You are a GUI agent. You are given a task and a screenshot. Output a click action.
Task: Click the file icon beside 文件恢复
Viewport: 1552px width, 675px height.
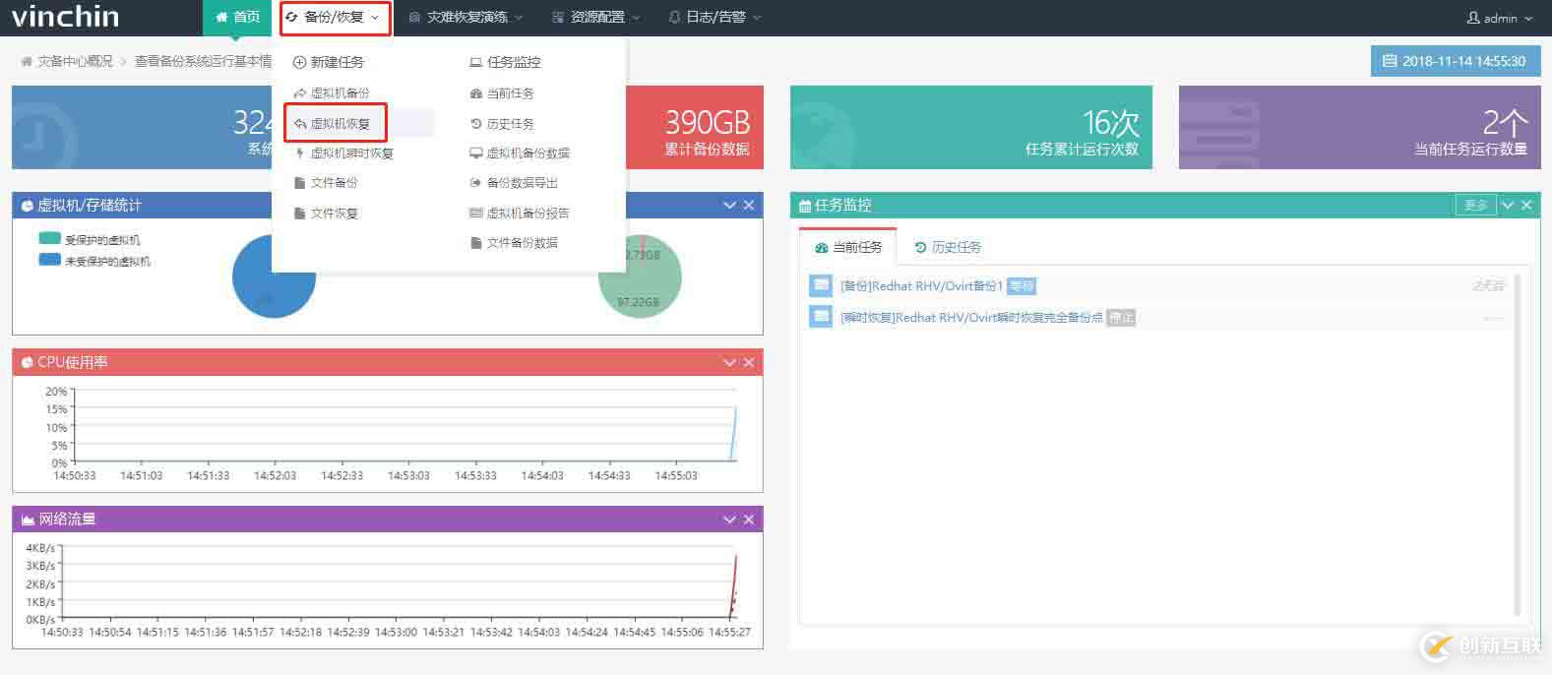click(x=300, y=214)
